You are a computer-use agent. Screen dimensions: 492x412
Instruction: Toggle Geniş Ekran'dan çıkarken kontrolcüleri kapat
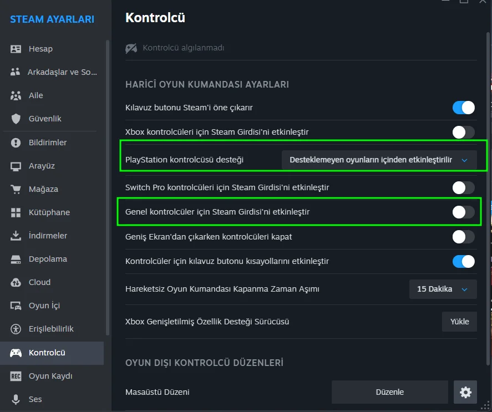pos(464,237)
